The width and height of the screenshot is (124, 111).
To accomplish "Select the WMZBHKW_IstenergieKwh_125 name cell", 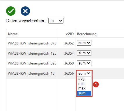I will coord(32,53).
